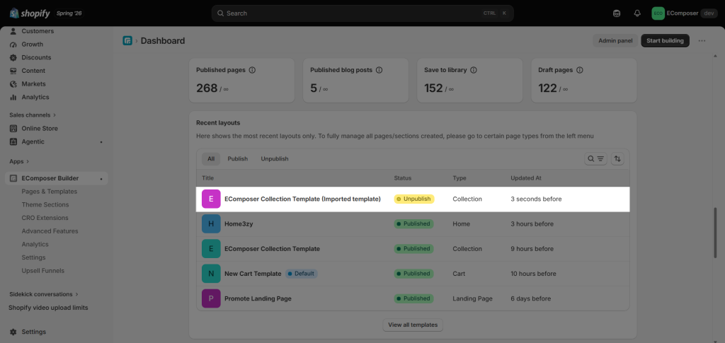Open the notifications bell
This screenshot has height=343, width=725.
point(637,13)
